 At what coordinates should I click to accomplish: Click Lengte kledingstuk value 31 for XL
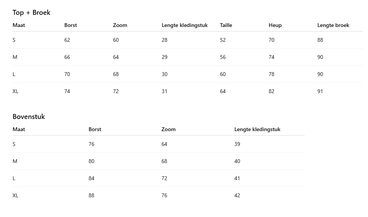coord(164,91)
